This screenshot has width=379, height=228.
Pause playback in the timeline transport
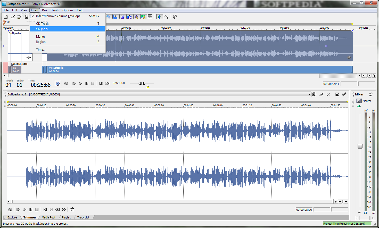[x=87, y=84]
